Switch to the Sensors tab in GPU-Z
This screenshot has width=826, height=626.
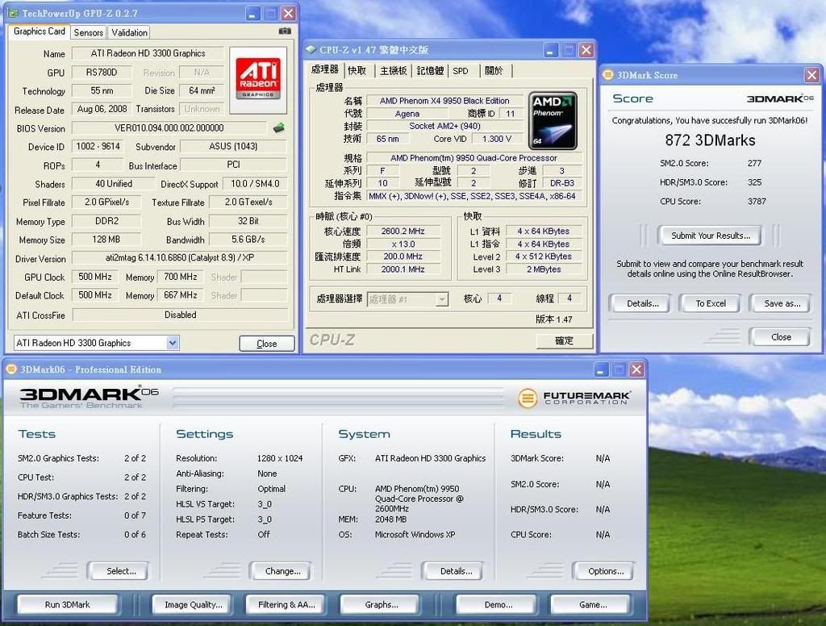coord(89,32)
